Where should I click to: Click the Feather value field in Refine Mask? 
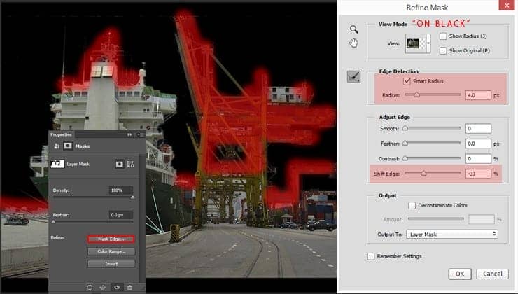pos(478,143)
